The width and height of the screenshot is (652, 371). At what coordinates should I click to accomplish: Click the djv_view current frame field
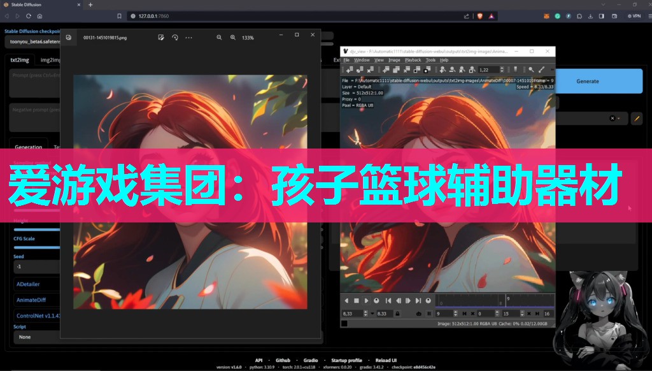[x=444, y=314]
